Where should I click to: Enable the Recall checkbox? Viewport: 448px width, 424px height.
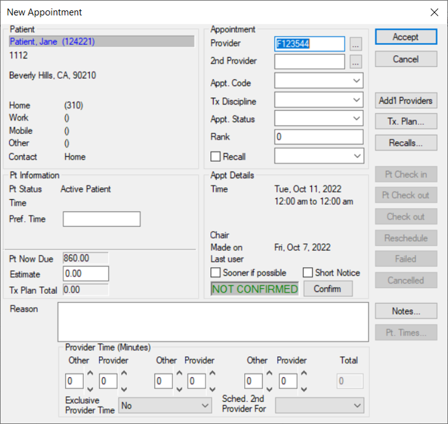(216, 157)
